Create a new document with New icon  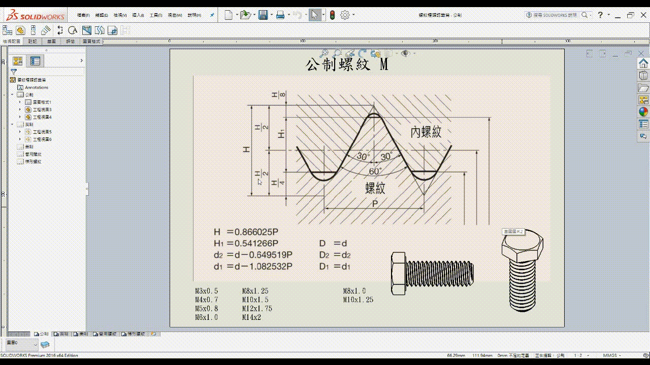[229, 15]
